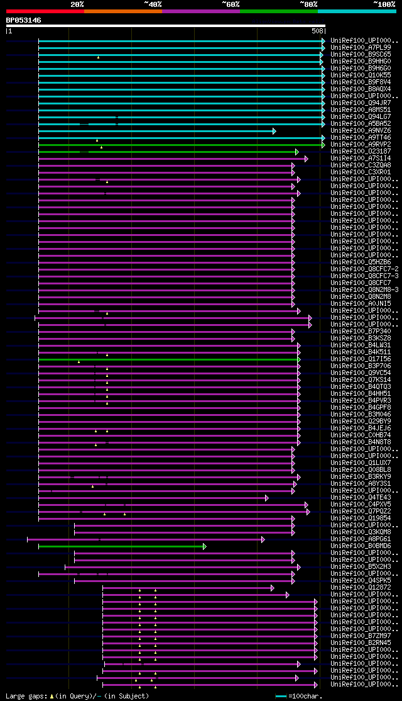This screenshot has width=402, height=701.
Task: Select hit label UniRef100_B9HHG0
Action: (361, 61)
